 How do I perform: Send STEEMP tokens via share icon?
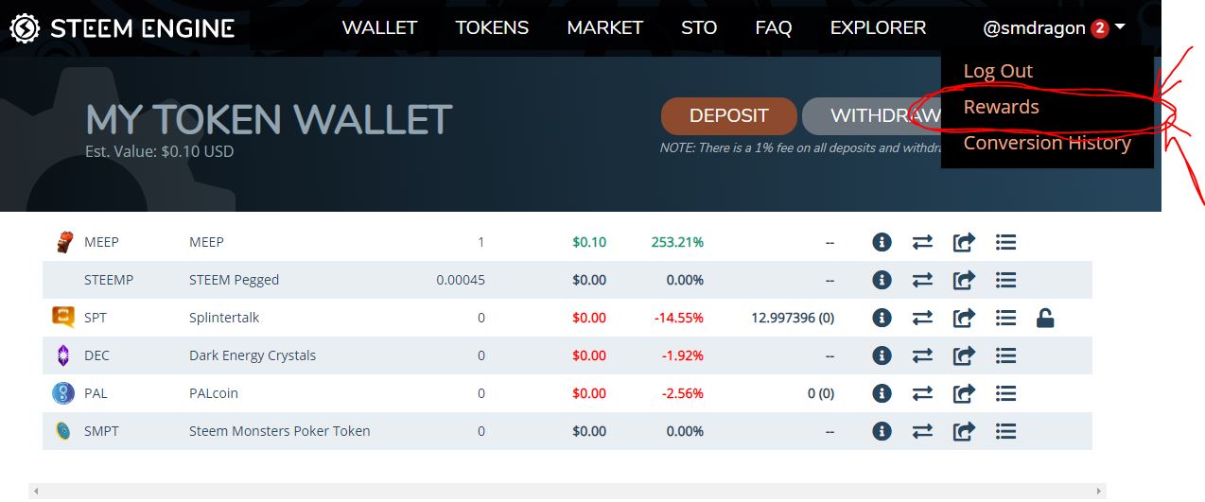pyautogui.click(x=964, y=280)
